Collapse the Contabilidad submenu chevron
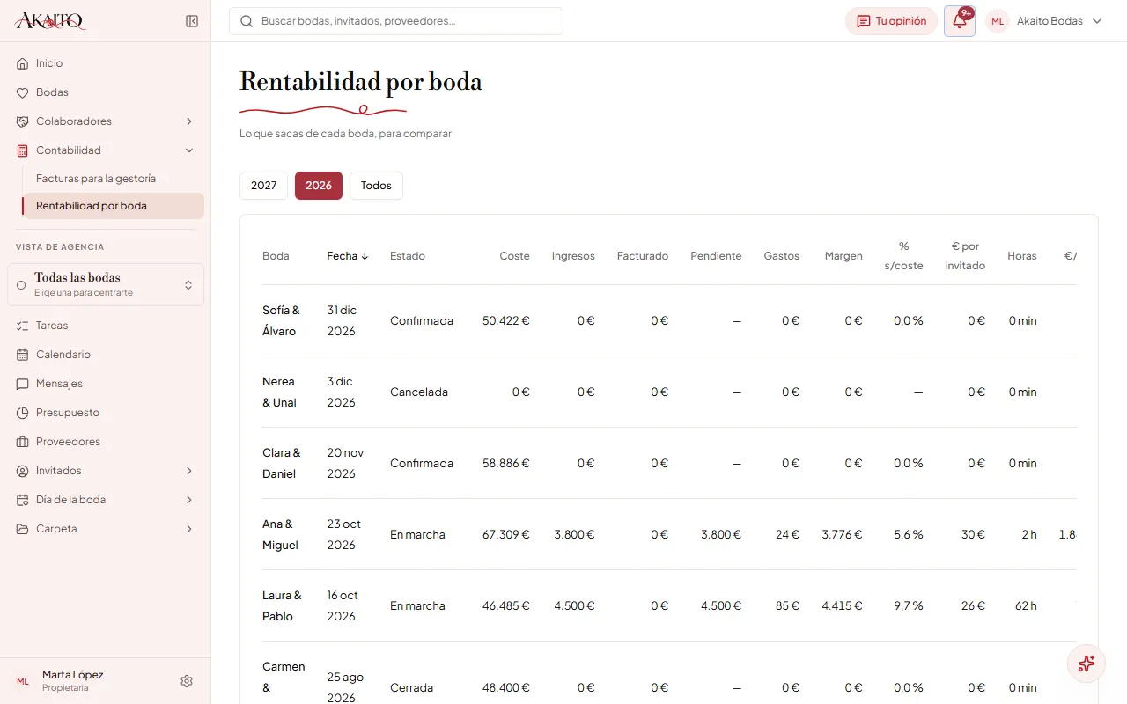The width and height of the screenshot is (1127, 704). pyautogui.click(x=189, y=150)
